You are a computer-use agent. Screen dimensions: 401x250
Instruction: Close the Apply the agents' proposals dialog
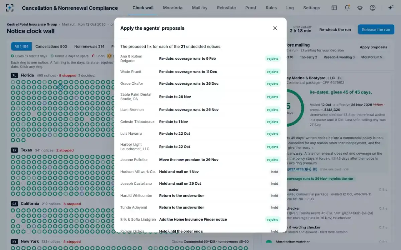click(x=275, y=28)
